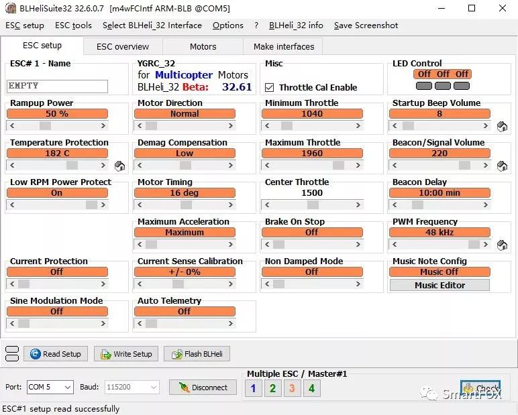Click the Demag Compensation slider thumb
This screenshot has width=518, height=415.
pyautogui.click(x=185, y=166)
